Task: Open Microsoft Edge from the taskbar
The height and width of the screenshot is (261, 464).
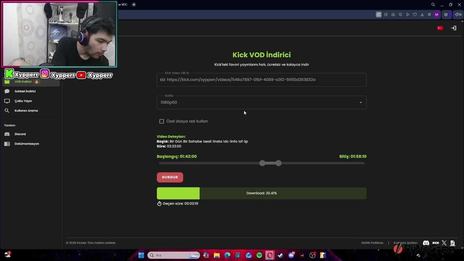Action: click(227, 255)
